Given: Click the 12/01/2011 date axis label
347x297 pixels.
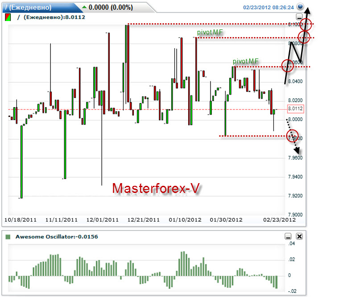Looking at the screenshot, I should 103,220.
